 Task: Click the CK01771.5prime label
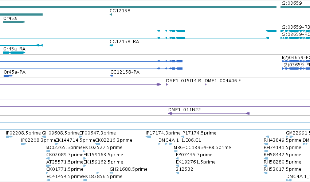point(65,169)
